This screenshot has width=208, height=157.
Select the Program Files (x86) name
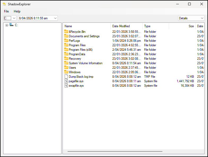(81, 50)
